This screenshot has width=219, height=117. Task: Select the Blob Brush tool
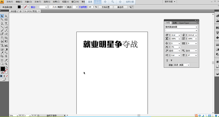pos(2,34)
